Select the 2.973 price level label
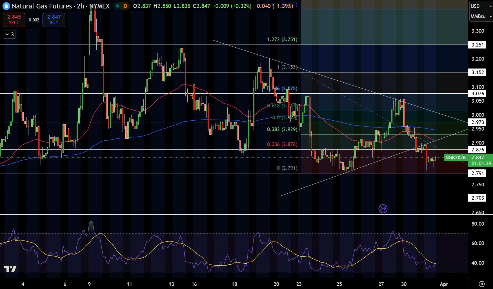The height and width of the screenshot is (289, 493). coord(478,122)
